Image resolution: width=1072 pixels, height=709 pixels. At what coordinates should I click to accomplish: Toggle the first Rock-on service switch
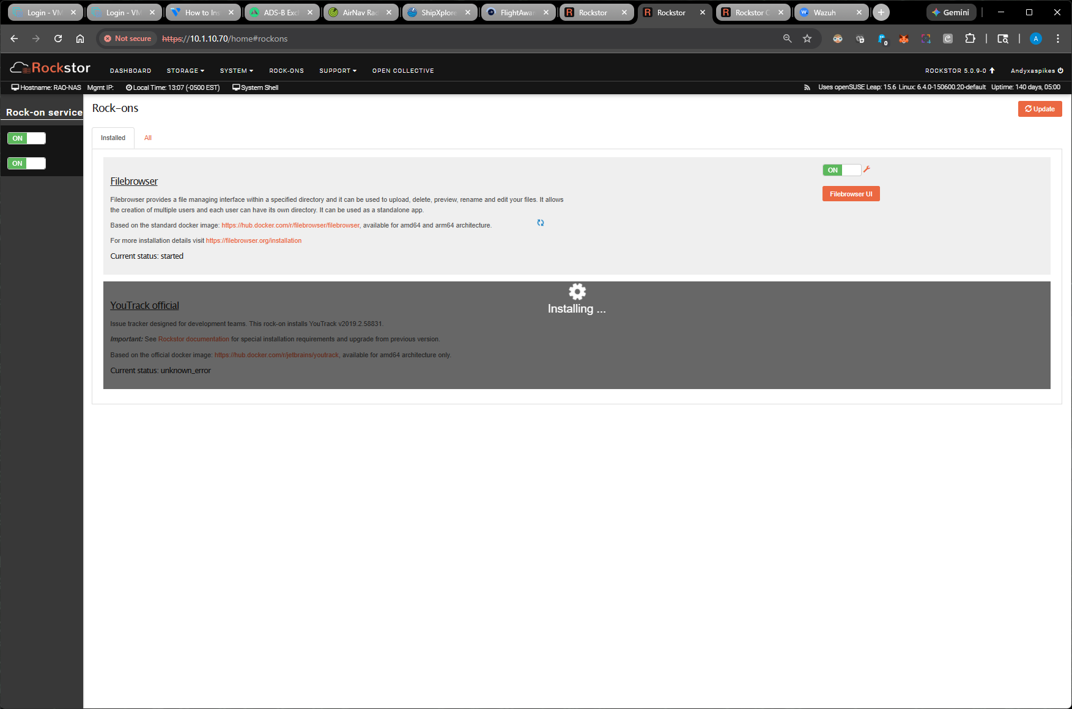[26, 138]
